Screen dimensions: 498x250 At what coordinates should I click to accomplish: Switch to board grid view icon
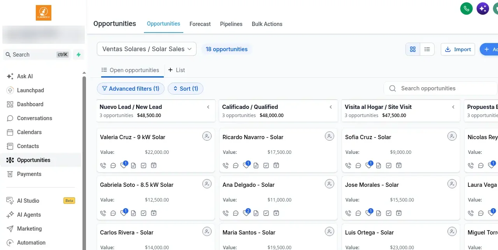click(x=413, y=49)
